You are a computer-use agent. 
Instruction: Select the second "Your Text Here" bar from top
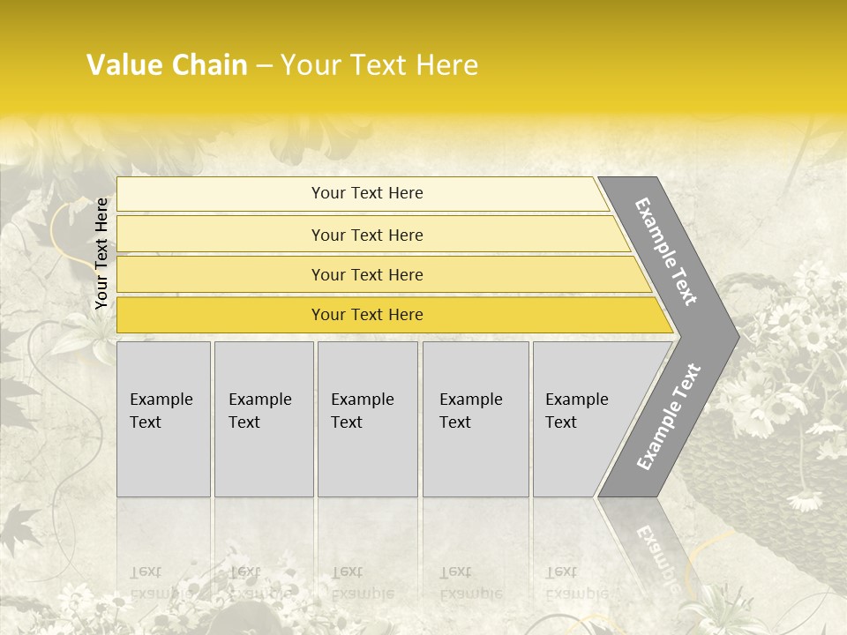(x=366, y=235)
